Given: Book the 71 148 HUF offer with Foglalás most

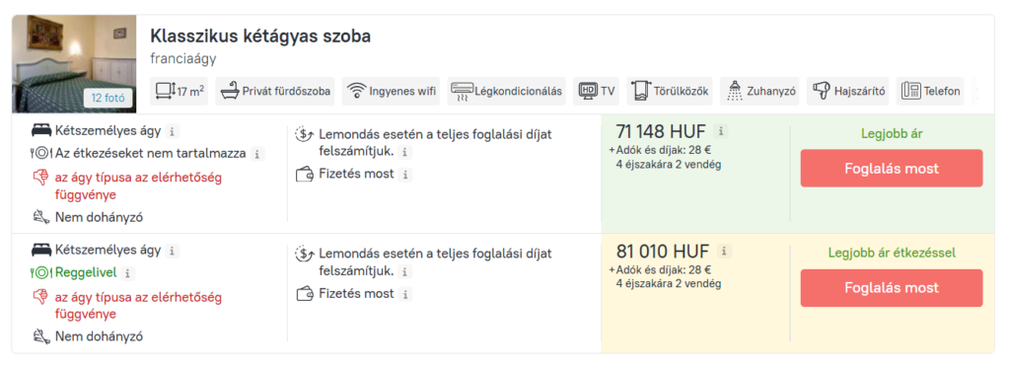Looking at the screenshot, I should [892, 169].
